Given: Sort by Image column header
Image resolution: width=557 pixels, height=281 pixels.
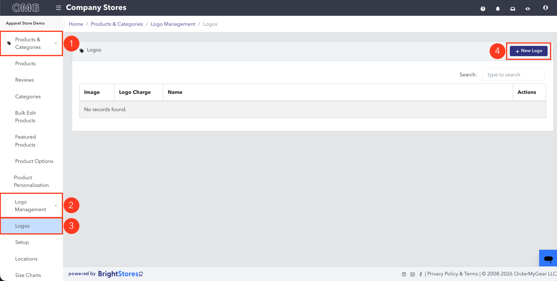Looking at the screenshot, I should (x=97, y=92).
